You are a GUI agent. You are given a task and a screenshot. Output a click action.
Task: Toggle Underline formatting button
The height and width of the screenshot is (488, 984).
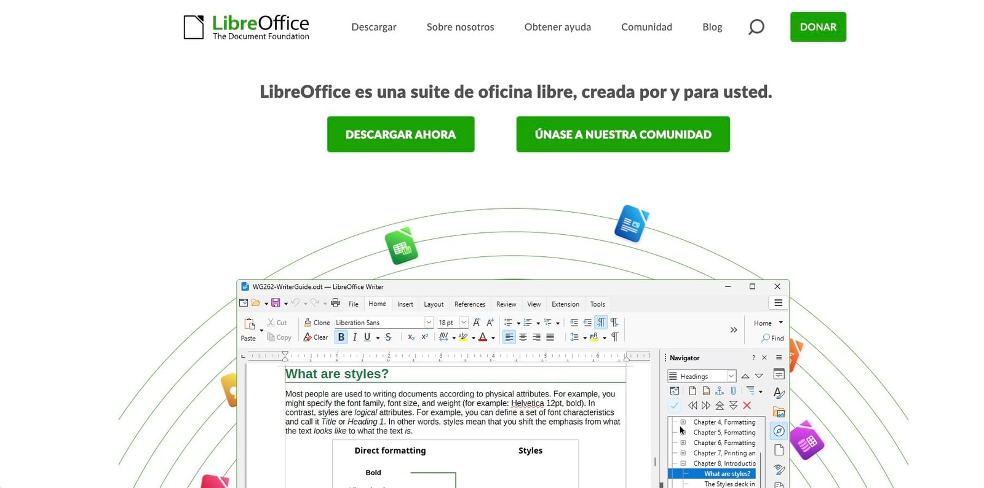click(367, 337)
